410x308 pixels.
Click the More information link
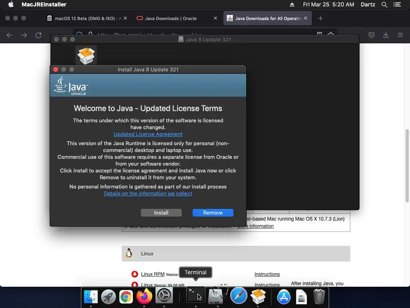tap(255, 226)
